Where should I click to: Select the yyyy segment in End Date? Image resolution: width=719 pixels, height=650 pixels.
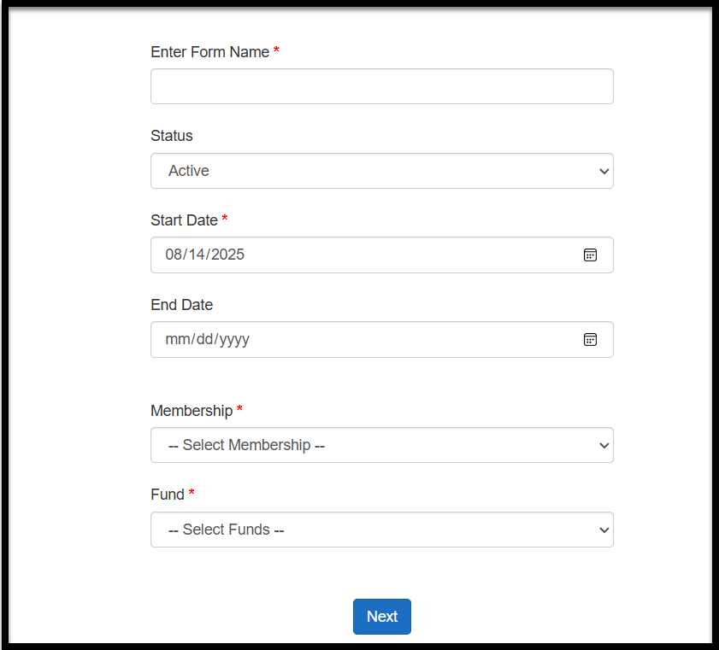click(234, 340)
